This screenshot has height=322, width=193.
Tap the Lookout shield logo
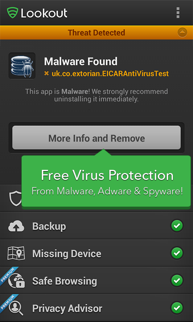[12, 13]
